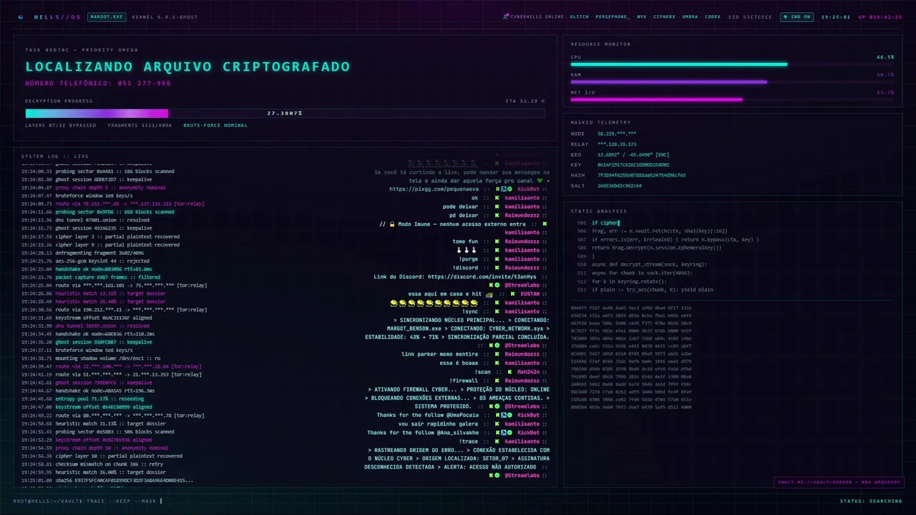Click Kick badge beside '!firewall' message
The image size is (916, 515).
point(496,381)
